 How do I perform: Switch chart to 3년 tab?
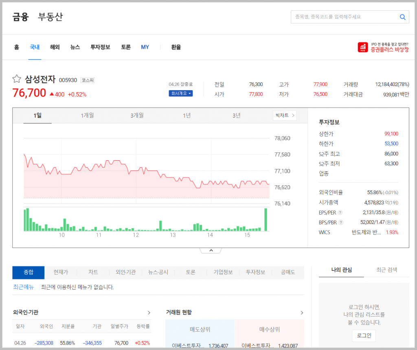pos(237,115)
